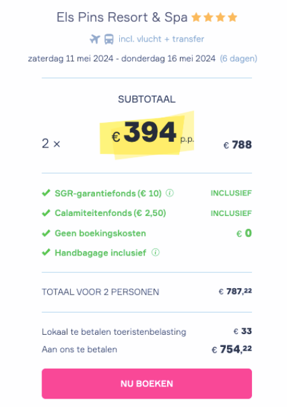Click the SGR-garantiefonds info icon

pyautogui.click(x=170, y=193)
